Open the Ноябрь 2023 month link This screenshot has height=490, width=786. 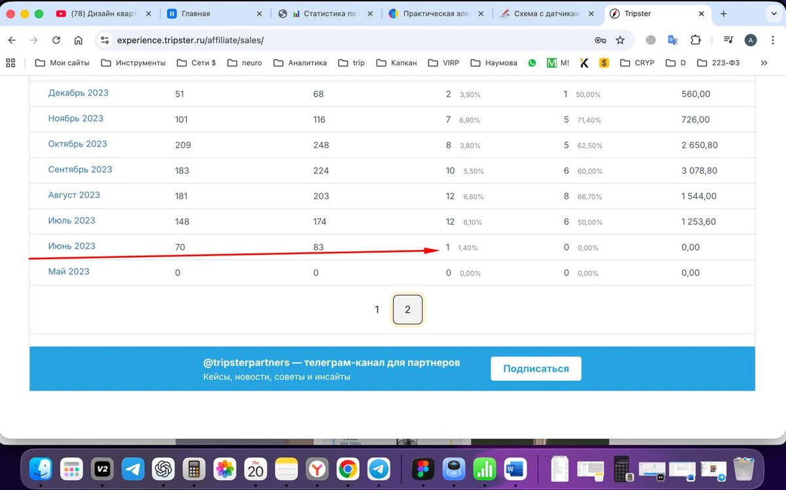pos(75,118)
